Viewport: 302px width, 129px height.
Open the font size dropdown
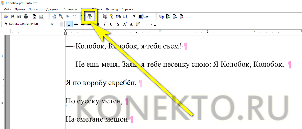tap(61, 24)
